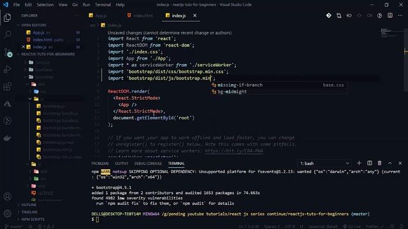Open the Source Control view with badge
The width and height of the screenshot is (408, 229).
pyautogui.click(x=8, y=52)
